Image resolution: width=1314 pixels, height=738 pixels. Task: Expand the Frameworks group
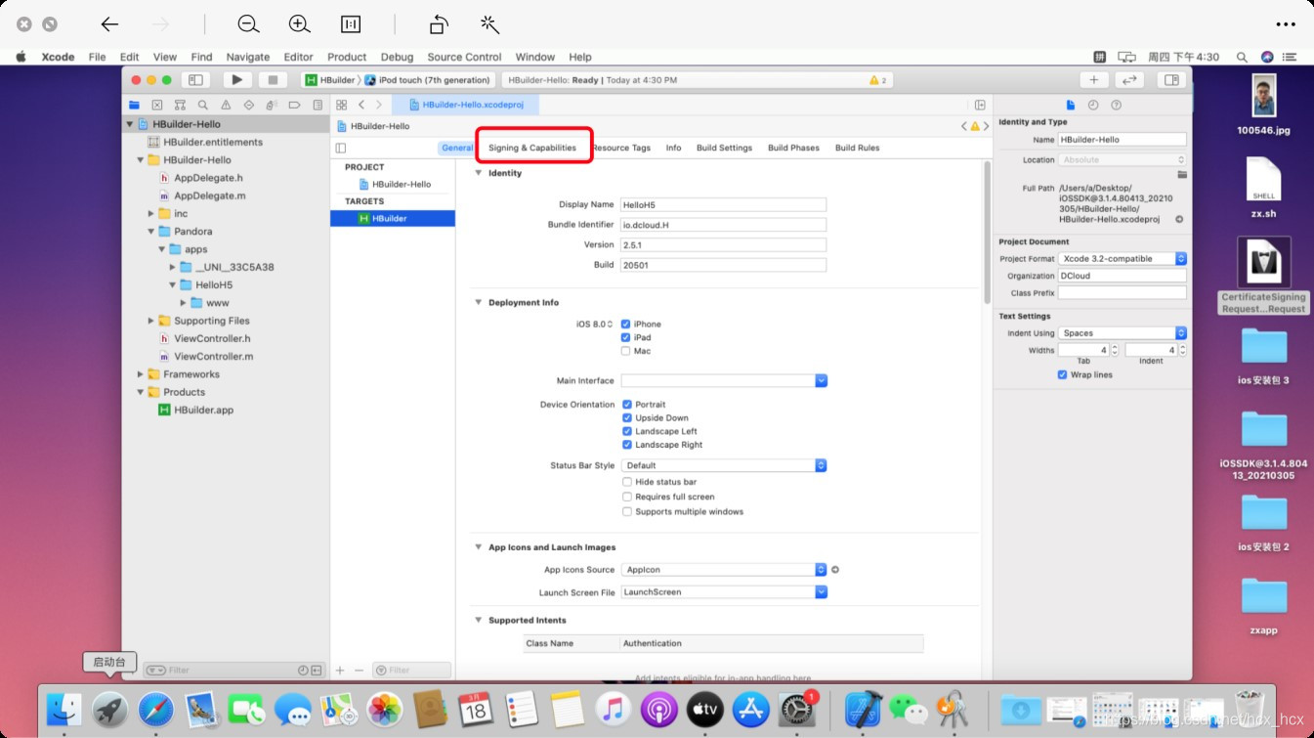[x=141, y=374]
